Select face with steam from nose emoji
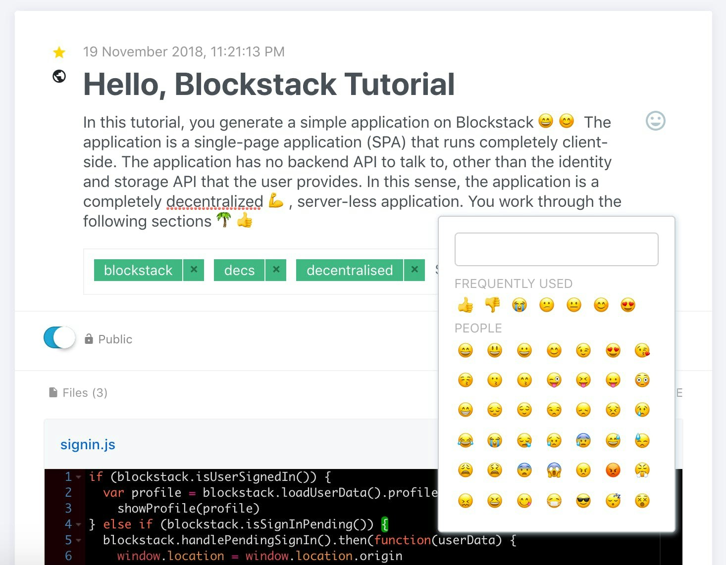Screen dimensions: 726x565 (642, 470)
